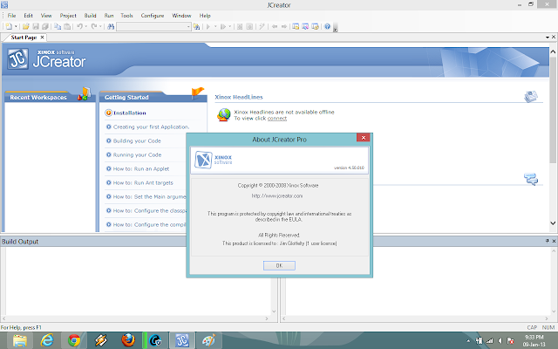
Task: Open the Configure menu
Action: [153, 16]
